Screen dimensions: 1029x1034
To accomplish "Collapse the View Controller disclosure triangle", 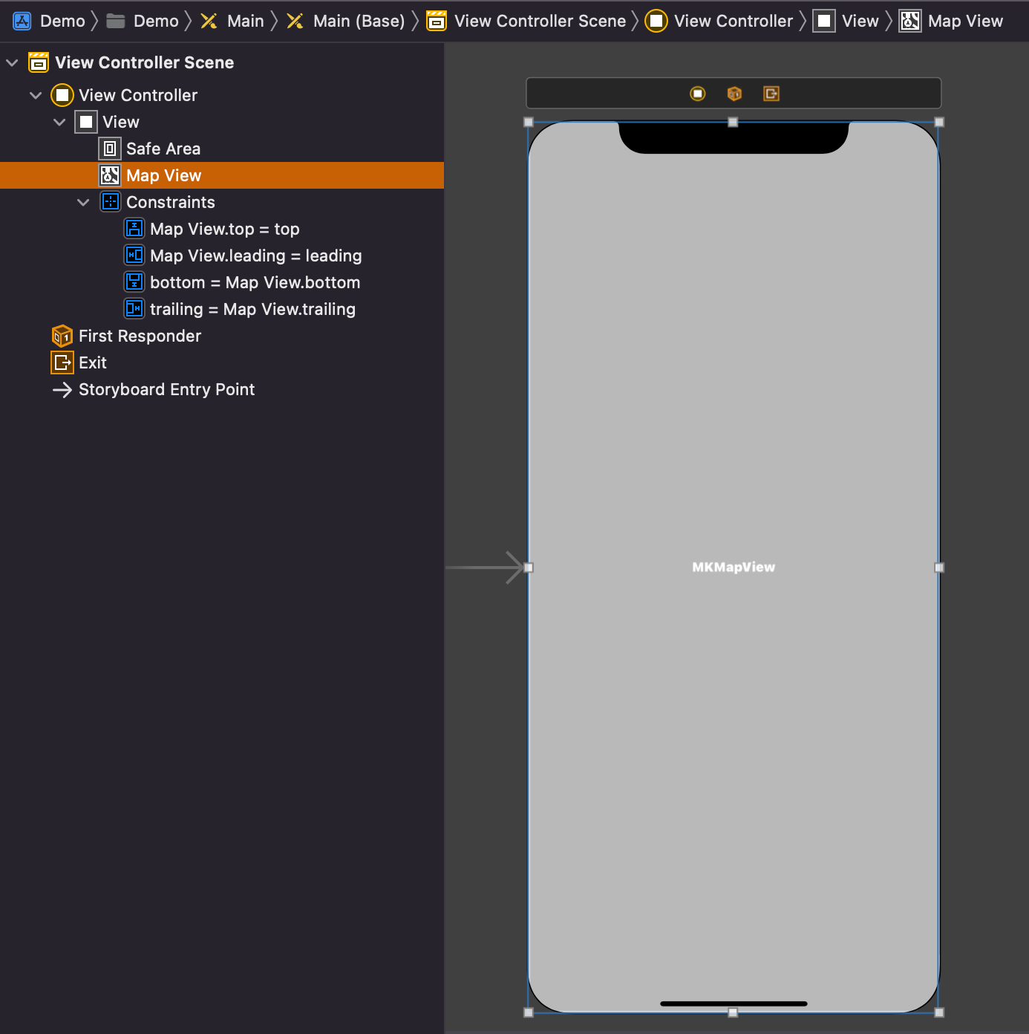I will [36, 94].
